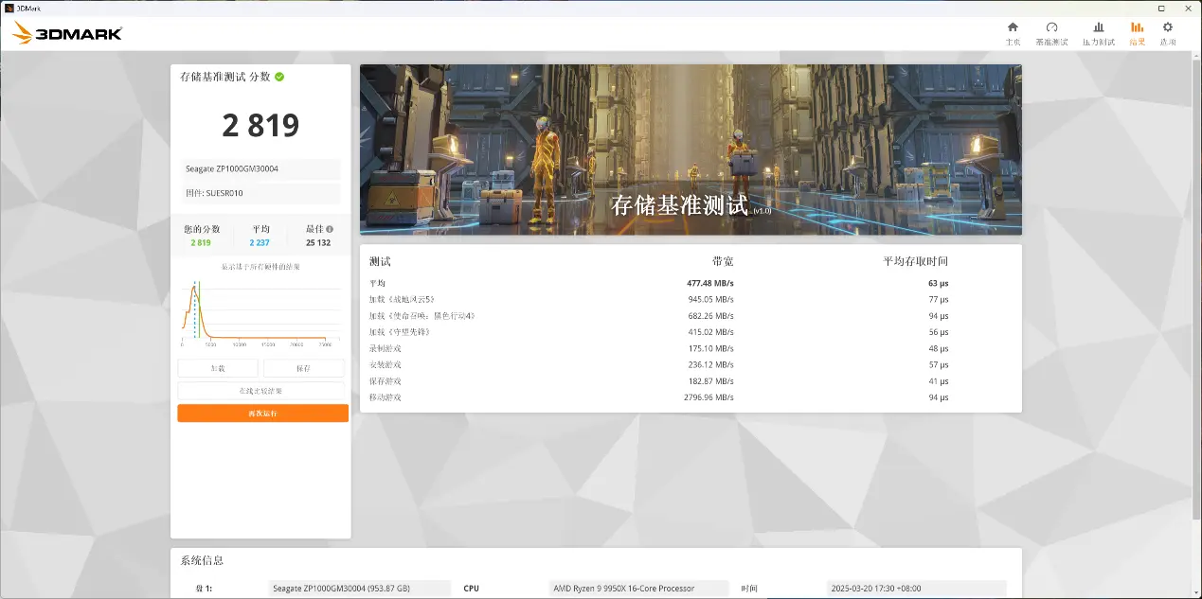Click the bandwidth value 182.87 MB/s

tap(710, 380)
